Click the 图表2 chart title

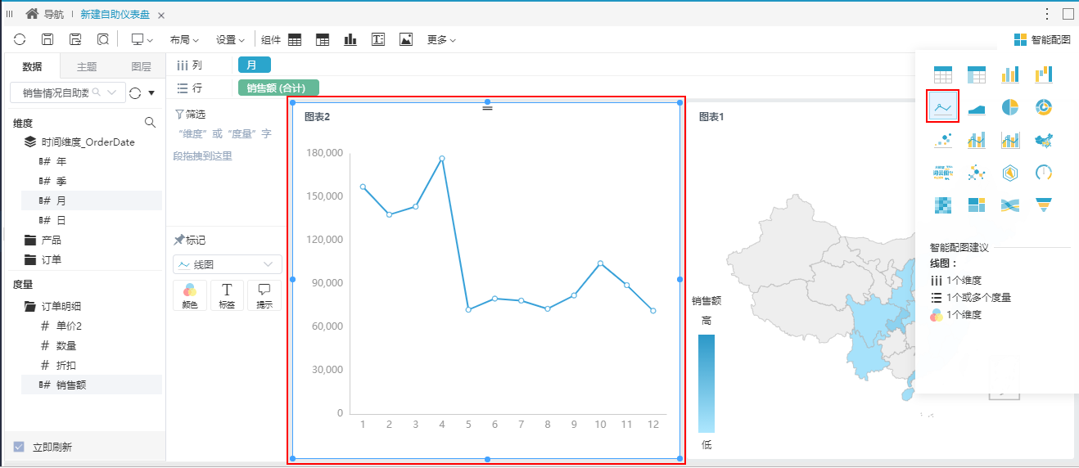tap(317, 117)
